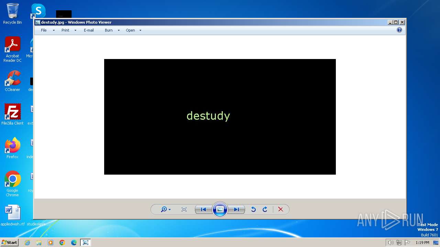
Task: Click the Photo Viewer taskbar button
Action: [x=86, y=243]
